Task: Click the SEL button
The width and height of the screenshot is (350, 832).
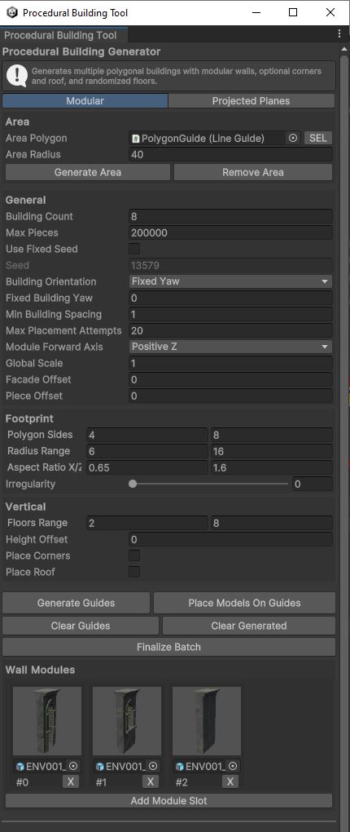Action: pos(317,138)
